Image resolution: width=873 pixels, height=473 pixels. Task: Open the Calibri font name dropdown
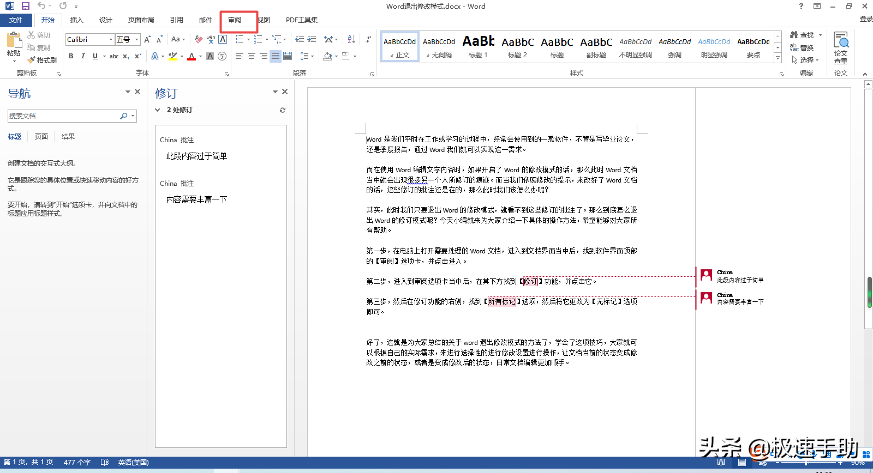[x=111, y=39]
